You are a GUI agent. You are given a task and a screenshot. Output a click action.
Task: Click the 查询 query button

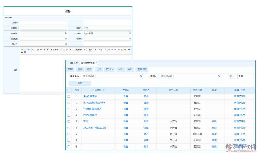coord(80,83)
